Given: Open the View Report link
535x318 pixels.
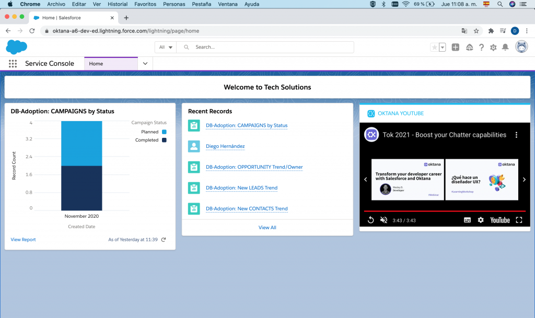Looking at the screenshot, I should 23,240.
